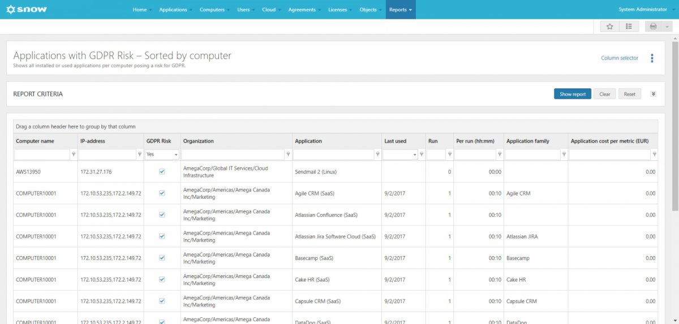This screenshot has width=679, height=324.
Task: Click filter icon for Run column
Action: point(449,154)
